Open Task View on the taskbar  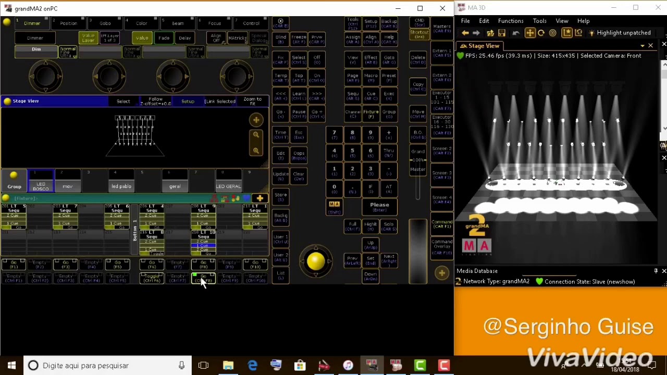coord(203,366)
